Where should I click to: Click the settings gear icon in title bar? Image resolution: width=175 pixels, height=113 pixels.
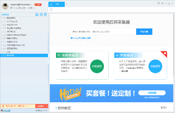click(162, 3)
